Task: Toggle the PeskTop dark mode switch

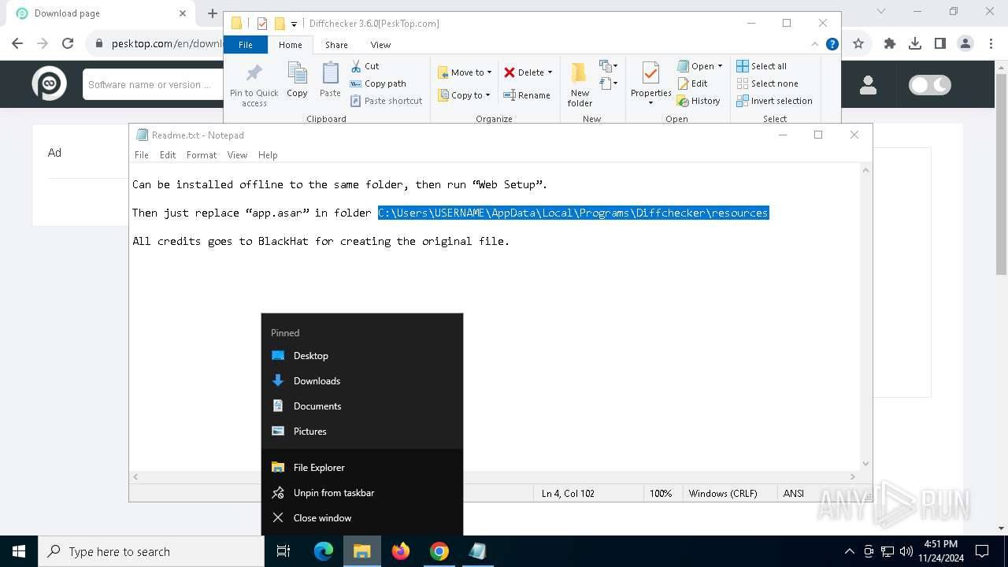Action: tap(929, 85)
